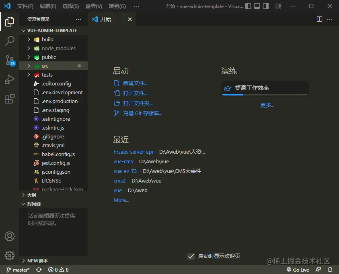Image resolution: width=339 pixels, height=274 pixels.
Task: Open the Search view in activity bar
Action: tap(10, 41)
